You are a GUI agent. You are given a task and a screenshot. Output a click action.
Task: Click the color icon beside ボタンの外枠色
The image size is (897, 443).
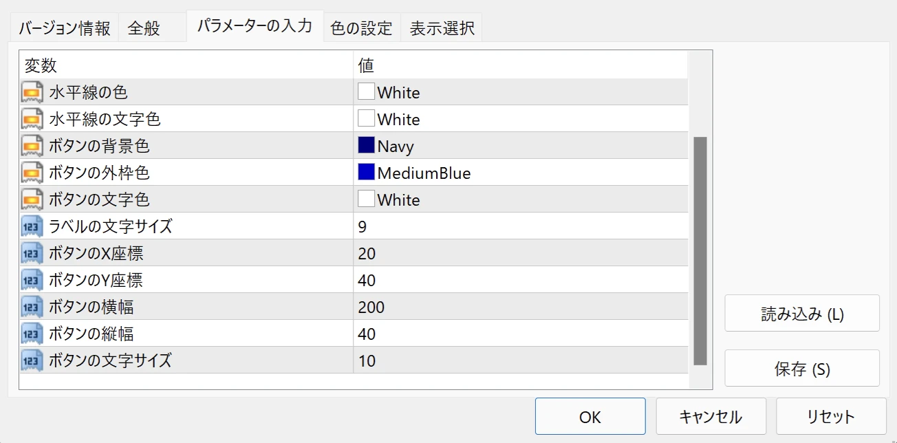click(32, 173)
